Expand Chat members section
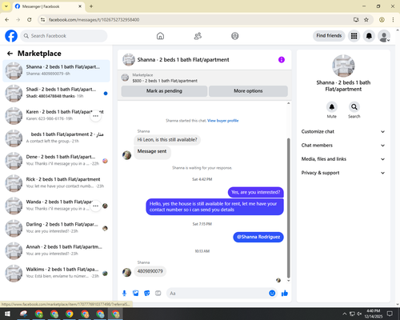The height and width of the screenshot is (320, 400). click(x=343, y=146)
